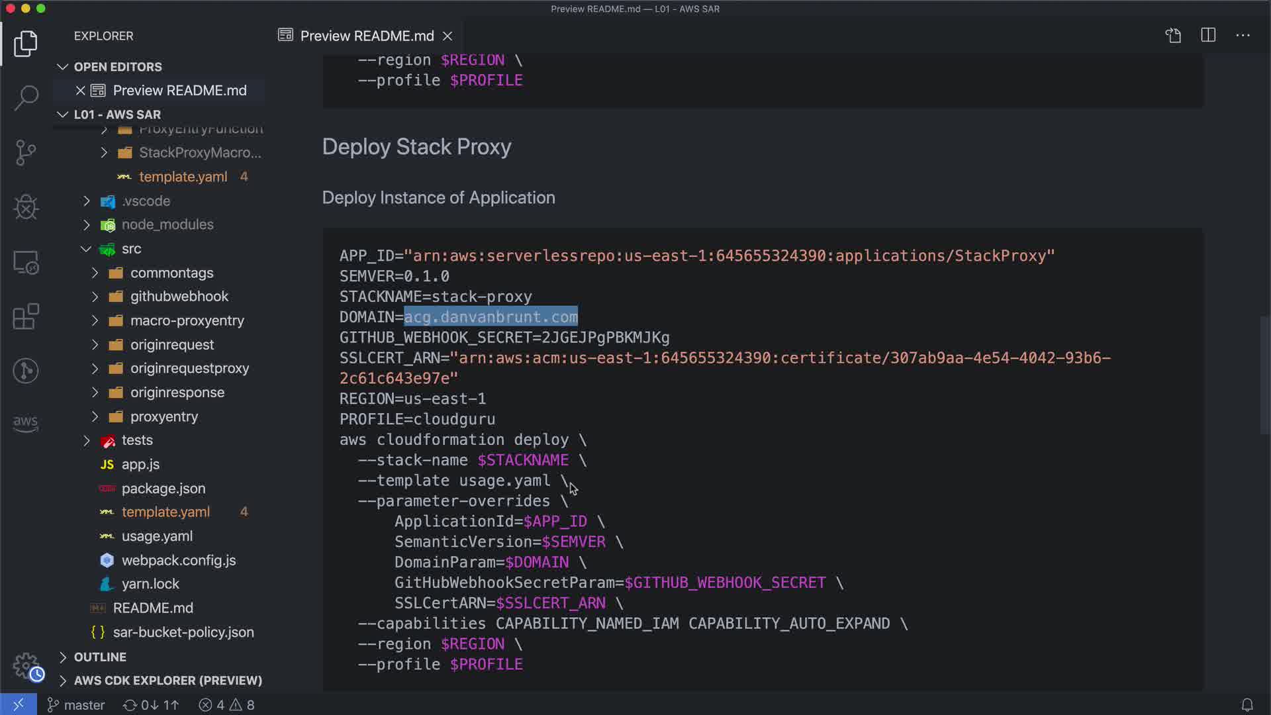Open Remote Explorer in activity bar
The width and height of the screenshot is (1271, 715).
pyautogui.click(x=26, y=263)
